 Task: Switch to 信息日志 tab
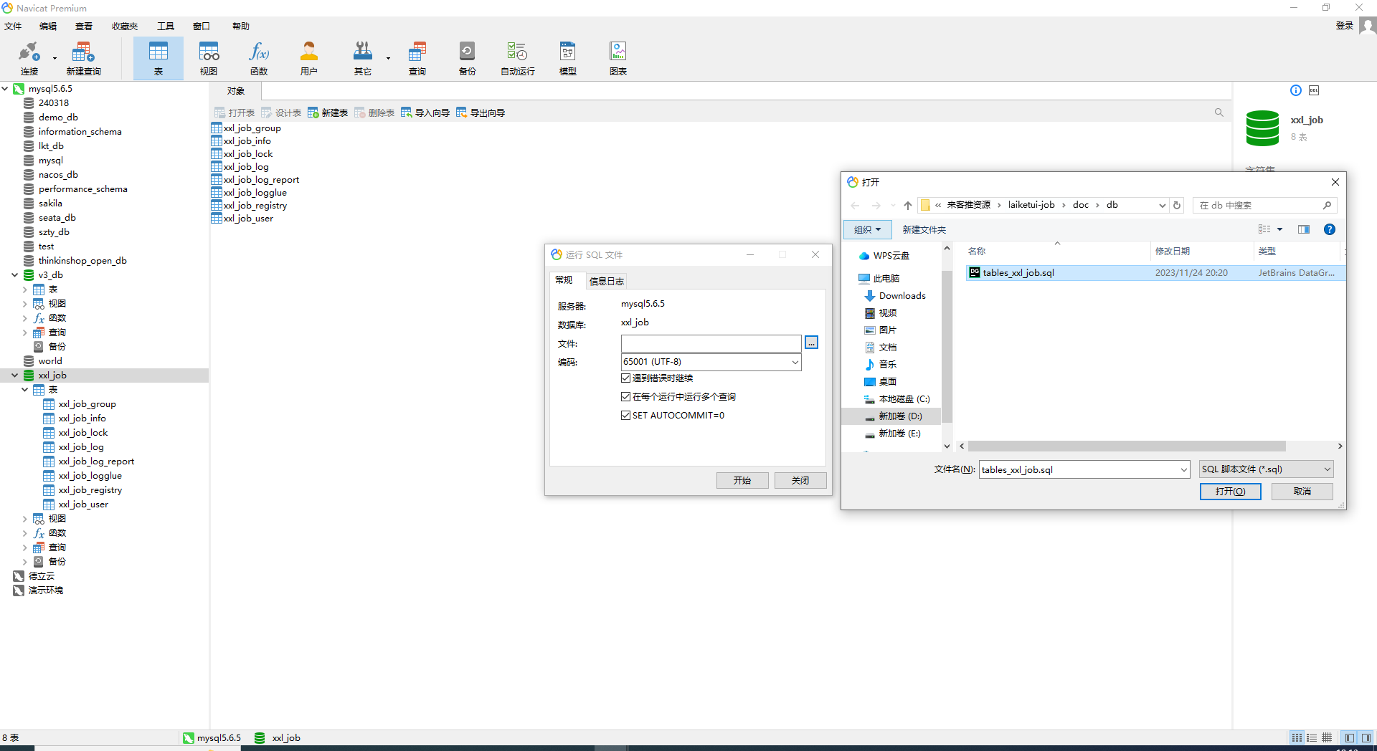coord(607,281)
